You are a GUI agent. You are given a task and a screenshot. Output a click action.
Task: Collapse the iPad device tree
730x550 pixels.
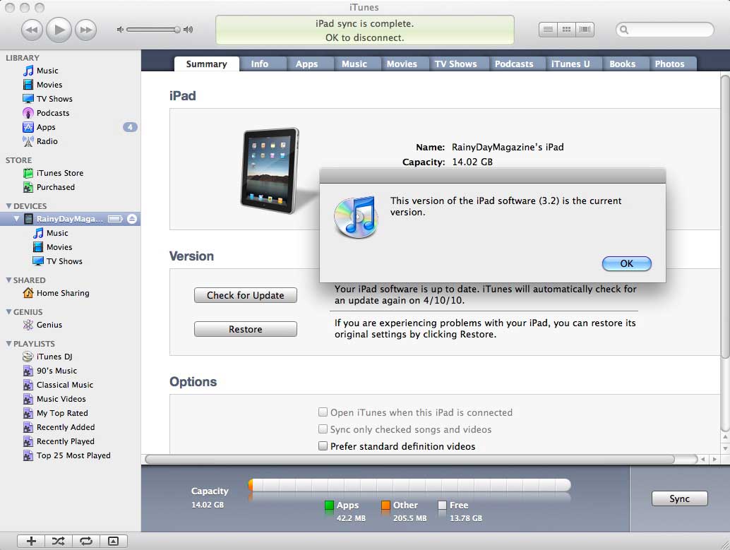click(17, 218)
